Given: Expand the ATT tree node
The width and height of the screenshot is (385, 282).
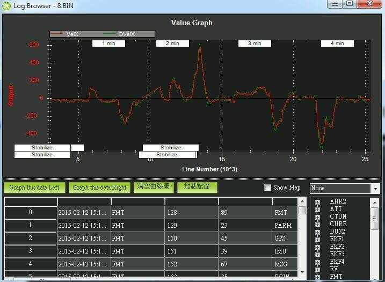Looking at the screenshot, I should pos(317,209).
